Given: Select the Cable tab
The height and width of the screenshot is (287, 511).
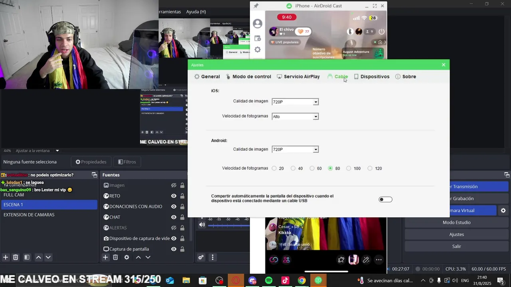Looking at the screenshot, I should (x=338, y=77).
